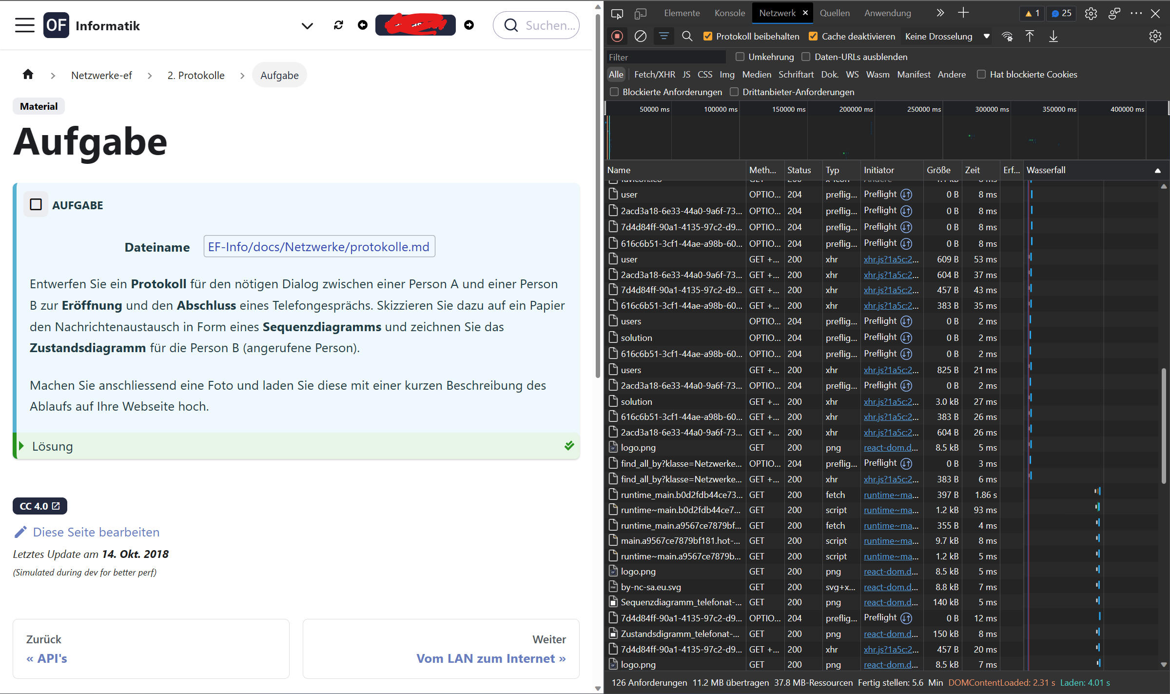
Task: Enable Drittanbieter-Anforderungen checkbox
Action: pyautogui.click(x=734, y=92)
